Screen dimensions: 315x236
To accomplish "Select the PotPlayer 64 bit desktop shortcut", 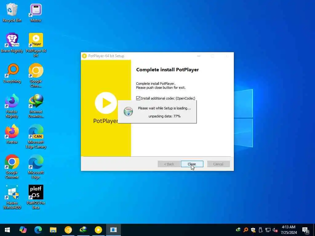I will 36,45.
